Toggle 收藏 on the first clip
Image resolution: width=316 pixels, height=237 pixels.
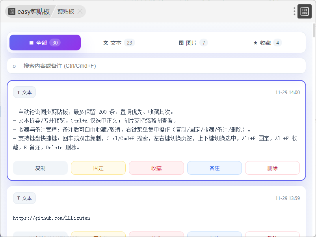[x=156, y=168]
